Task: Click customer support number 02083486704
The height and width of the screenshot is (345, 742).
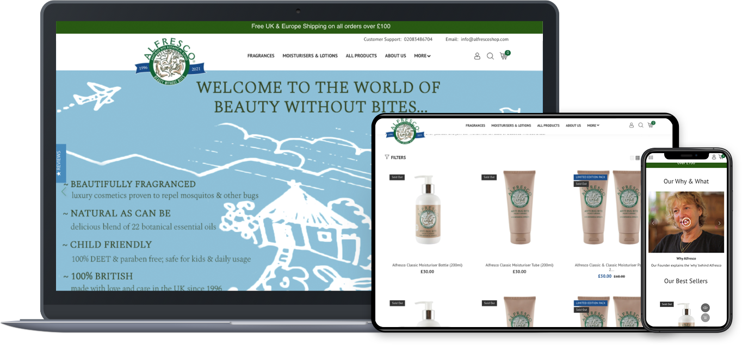Action: [x=418, y=39]
